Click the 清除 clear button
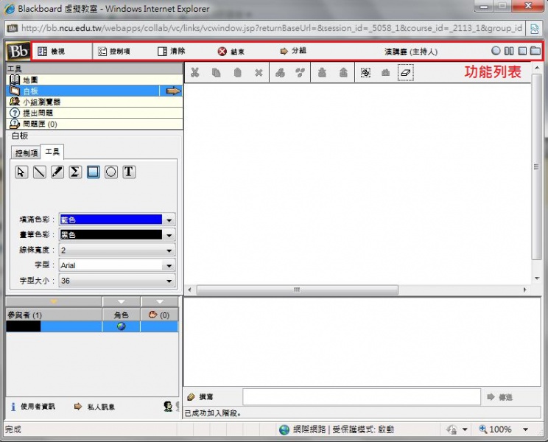The height and width of the screenshot is (442, 548). point(171,52)
